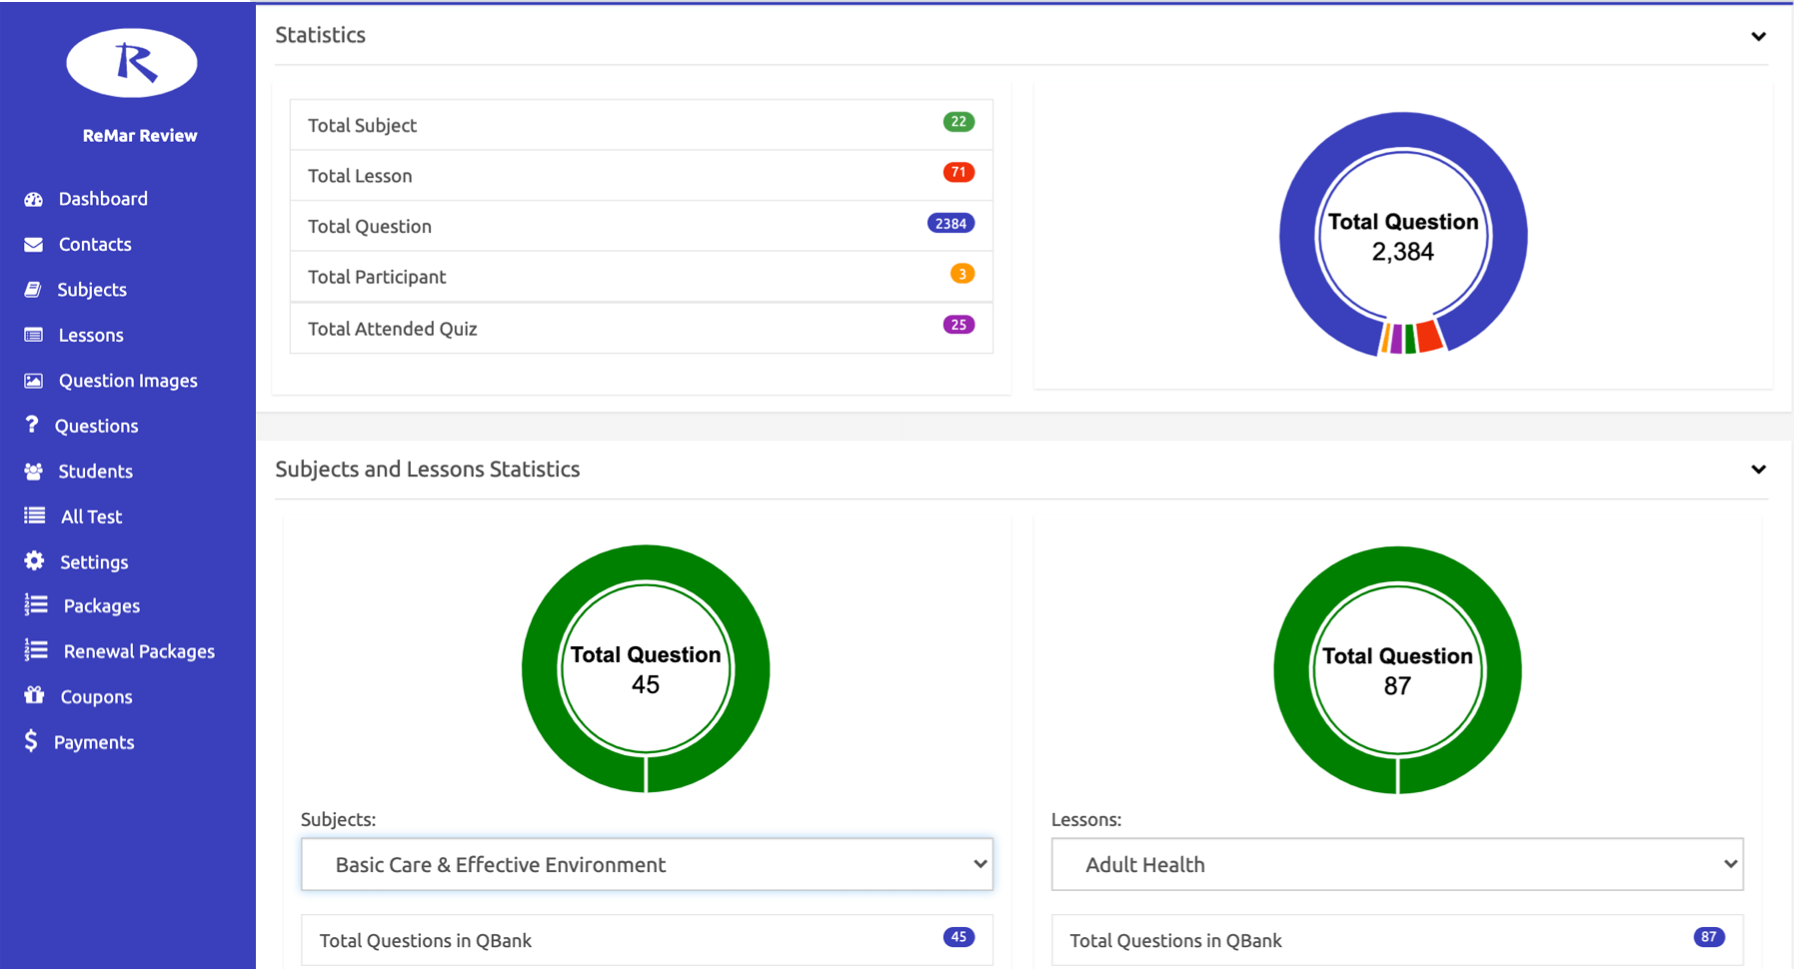Screen dimensions: 1794x969
Task: Open the Lessons dropdown showing Adult Health
Action: click(x=1396, y=864)
